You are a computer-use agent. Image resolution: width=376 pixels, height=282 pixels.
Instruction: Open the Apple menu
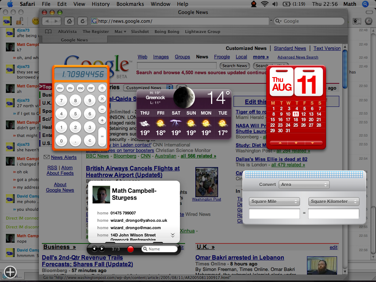click(x=10, y=4)
